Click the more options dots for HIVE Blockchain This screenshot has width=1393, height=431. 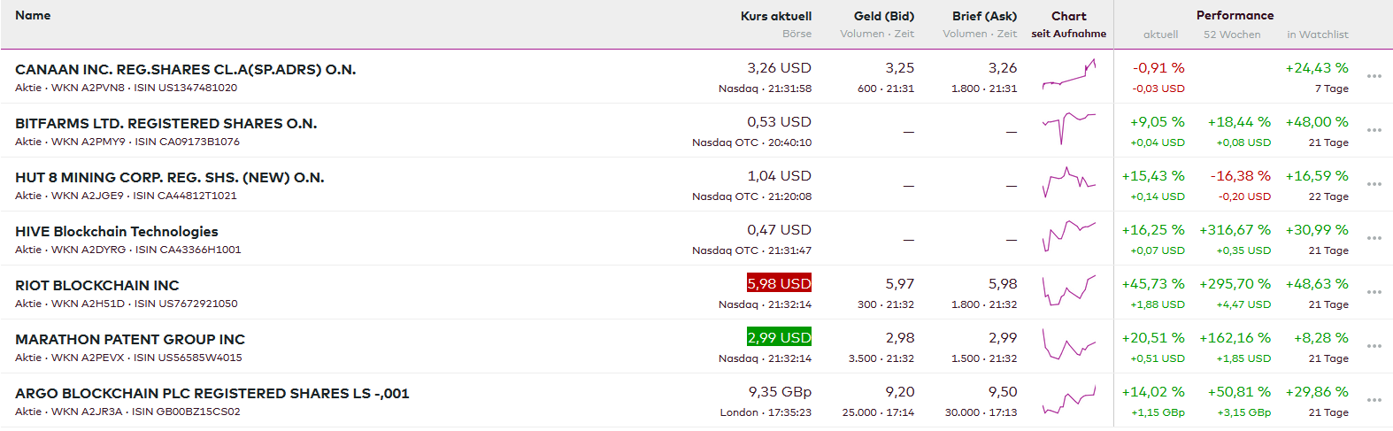coord(1374,238)
